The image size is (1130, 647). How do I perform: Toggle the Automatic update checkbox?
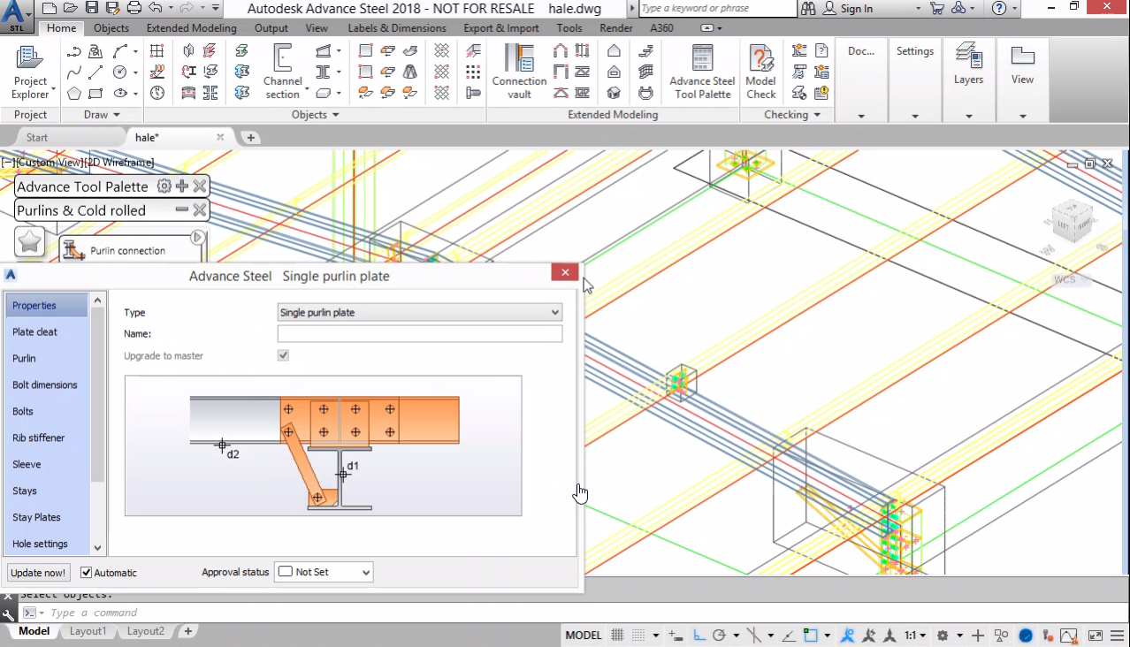coord(87,573)
